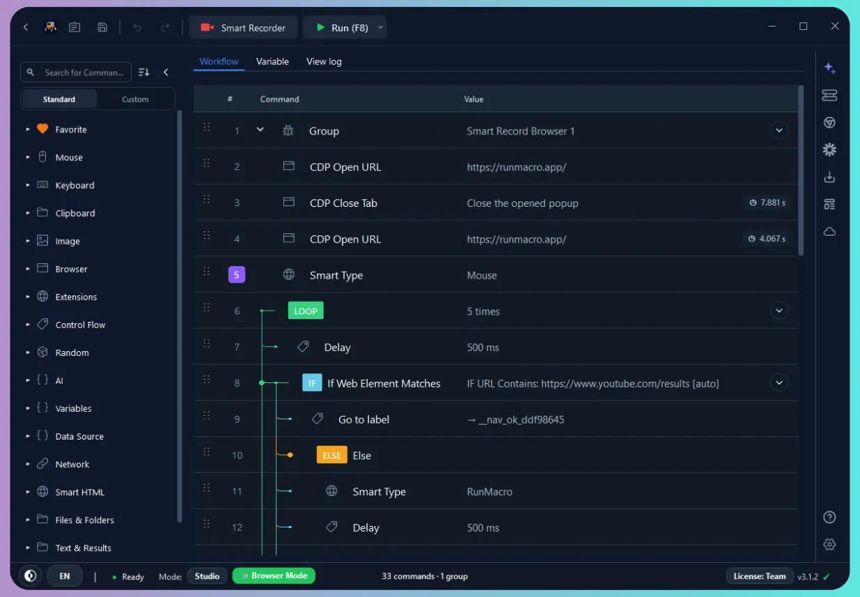
Task: Click the spinning gear burst icon in right sidebar
Action: (x=829, y=150)
